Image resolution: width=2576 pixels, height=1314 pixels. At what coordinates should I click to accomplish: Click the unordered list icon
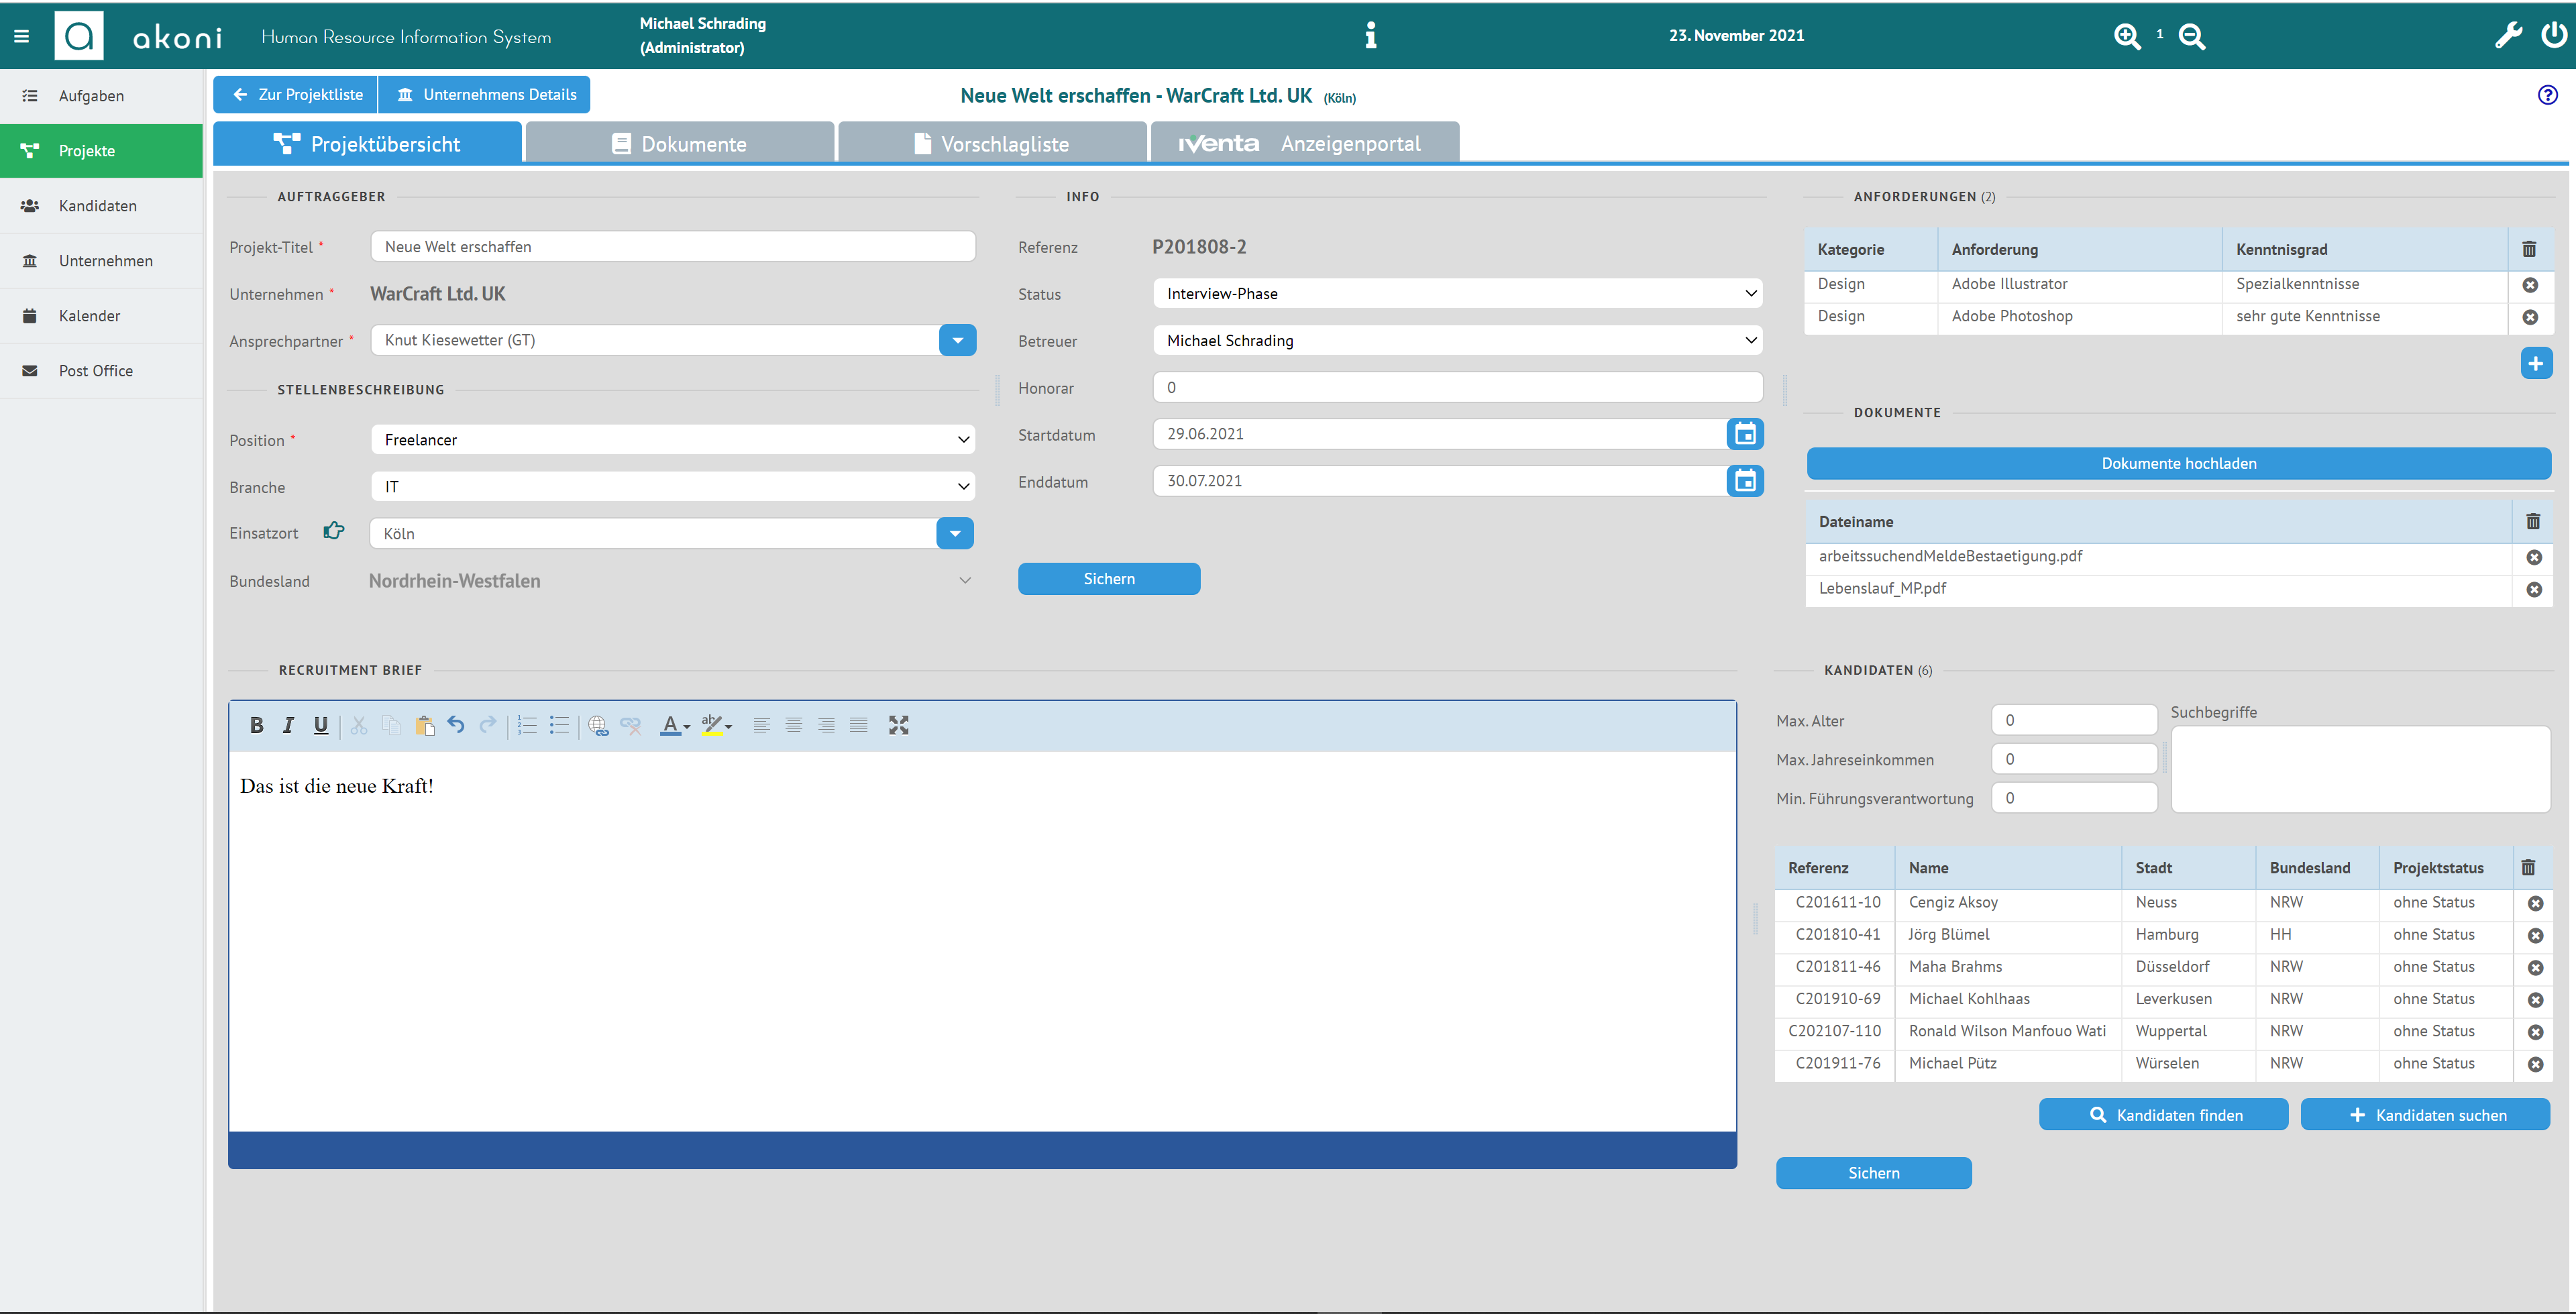[561, 724]
